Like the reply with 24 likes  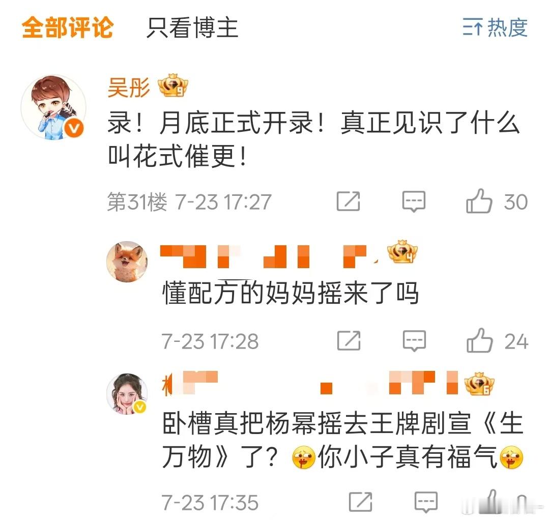pyautogui.click(x=497, y=341)
